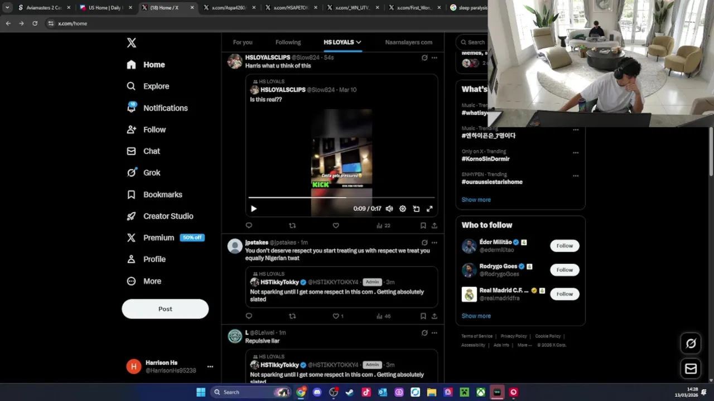View analytics showing 22 views
The width and height of the screenshot is (714, 401).
tap(383, 226)
